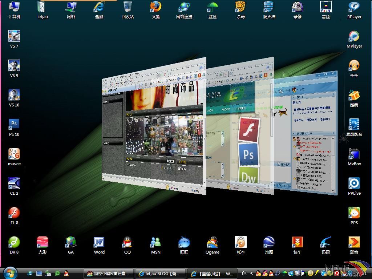
Task: Launch the 光影 desktop icon
Action: point(43,245)
